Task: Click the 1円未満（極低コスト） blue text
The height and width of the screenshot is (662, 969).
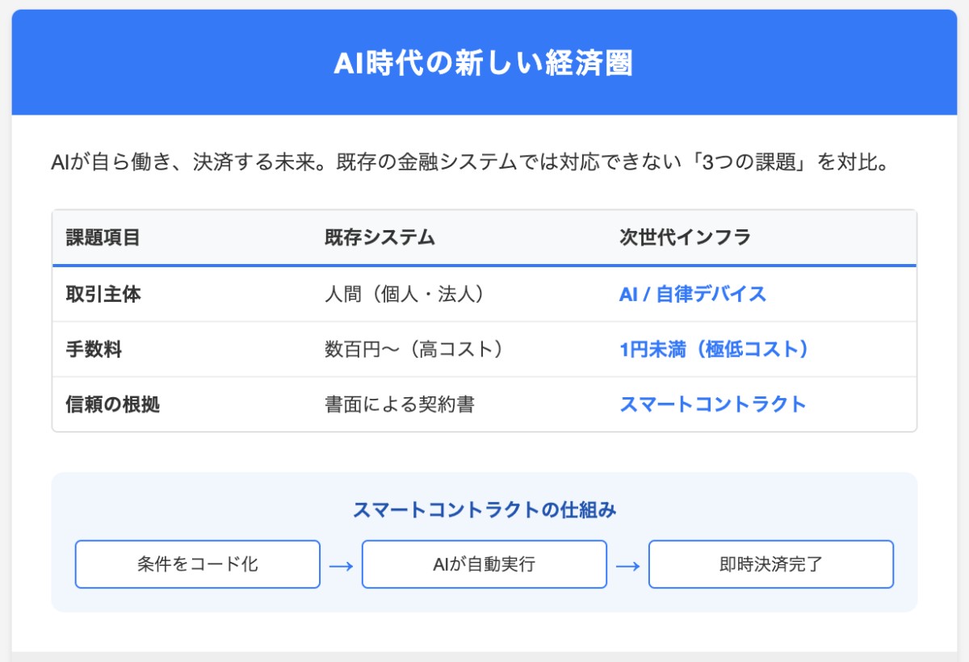Action: (x=714, y=349)
